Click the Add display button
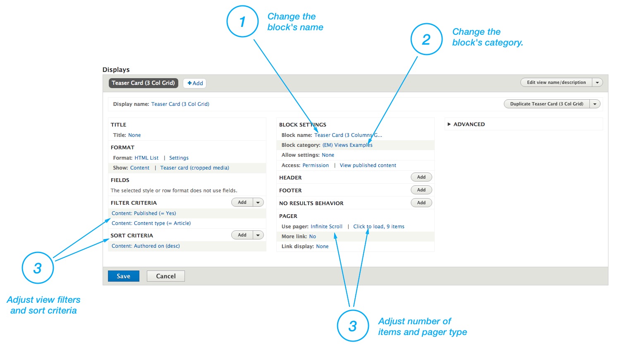This screenshot has height=359, width=625. point(195,83)
